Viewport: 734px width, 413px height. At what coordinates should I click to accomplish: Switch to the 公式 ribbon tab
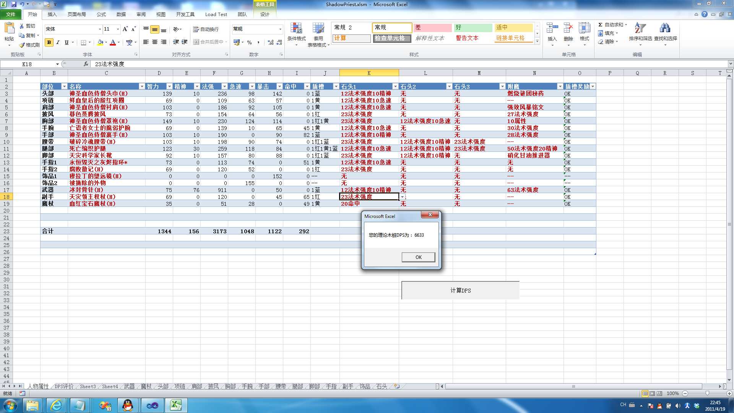(x=101, y=15)
